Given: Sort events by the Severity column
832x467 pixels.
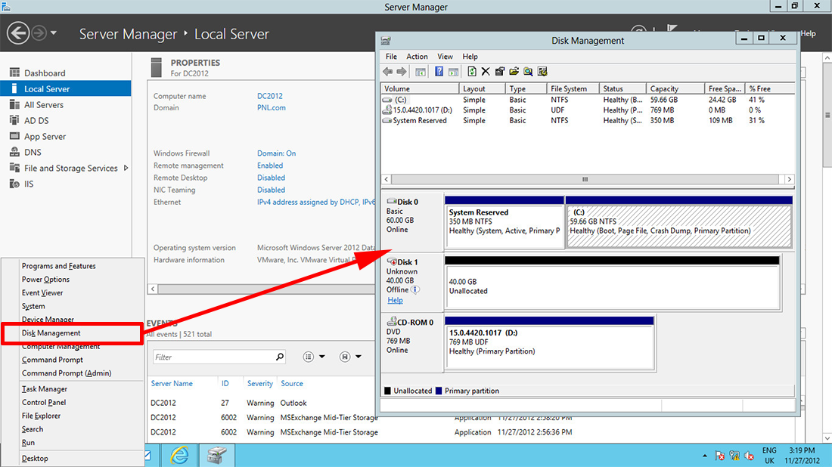Looking at the screenshot, I should click(259, 383).
